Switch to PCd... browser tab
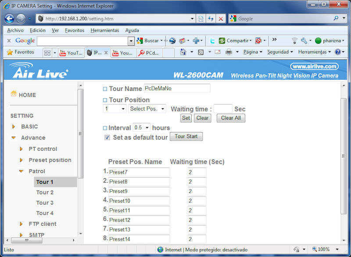The image size is (351, 257). pyautogui.click(x=149, y=53)
